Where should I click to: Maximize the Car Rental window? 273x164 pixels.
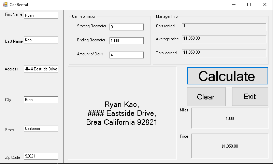[x=249, y=4]
